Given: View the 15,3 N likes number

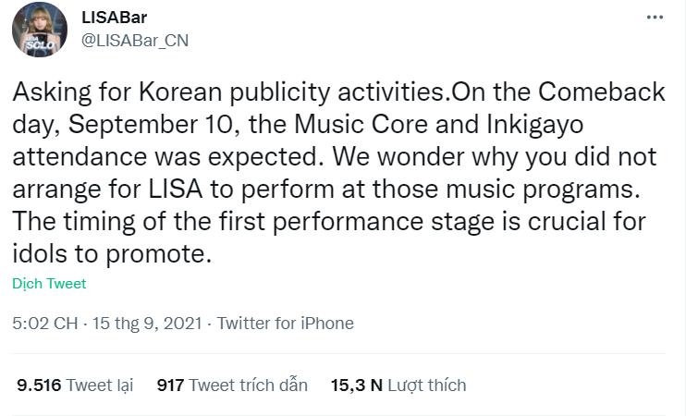Looking at the screenshot, I should pyautogui.click(x=356, y=385).
